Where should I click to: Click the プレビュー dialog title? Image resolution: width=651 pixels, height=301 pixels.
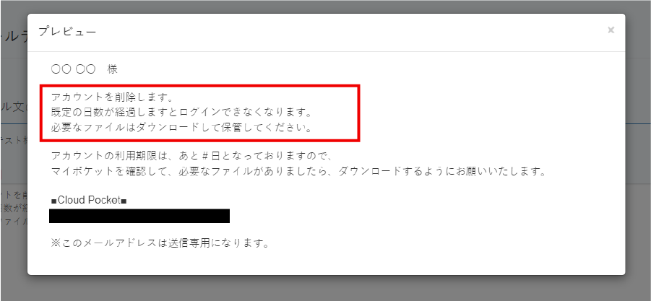point(67,32)
